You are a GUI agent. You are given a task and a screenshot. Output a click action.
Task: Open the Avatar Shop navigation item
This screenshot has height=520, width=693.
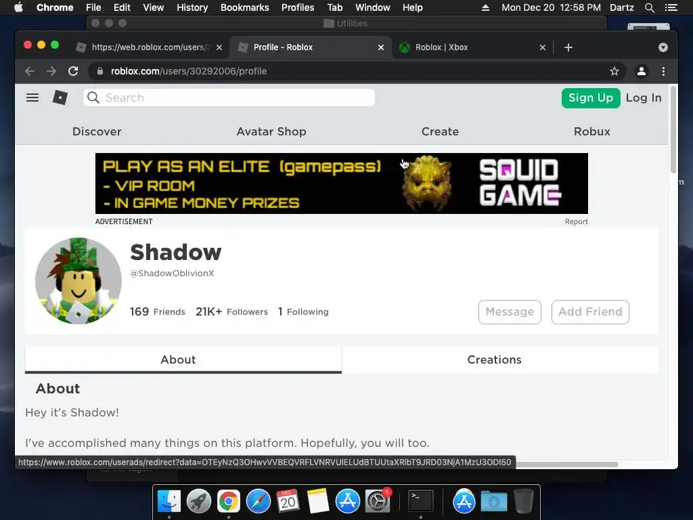point(271,131)
